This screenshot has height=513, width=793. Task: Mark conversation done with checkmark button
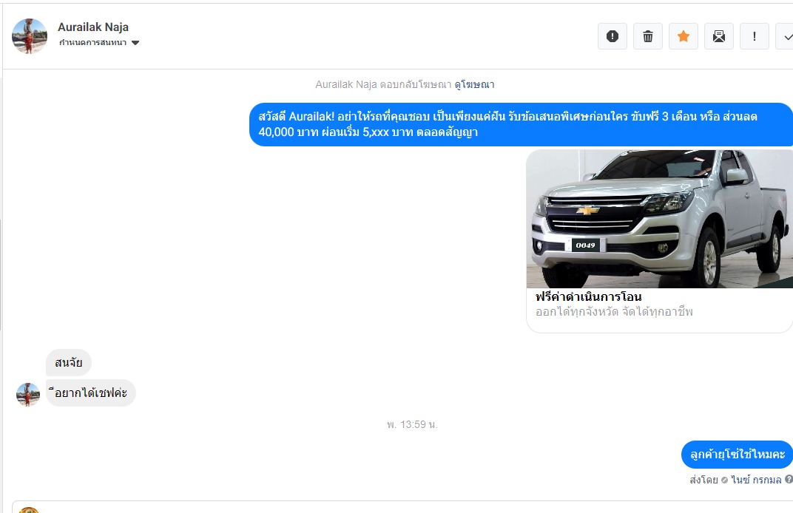click(786, 36)
